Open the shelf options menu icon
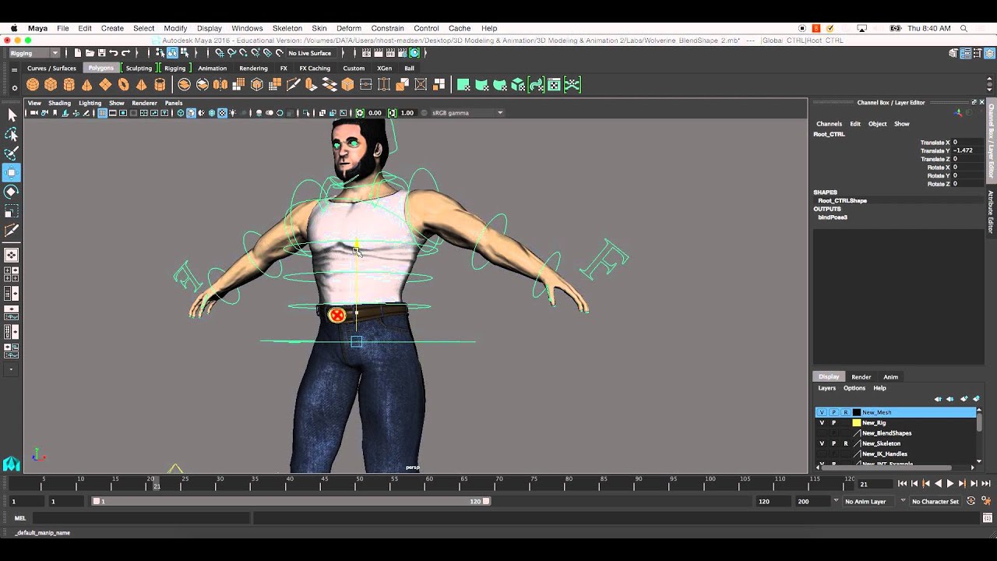The image size is (997, 561). coord(14,88)
